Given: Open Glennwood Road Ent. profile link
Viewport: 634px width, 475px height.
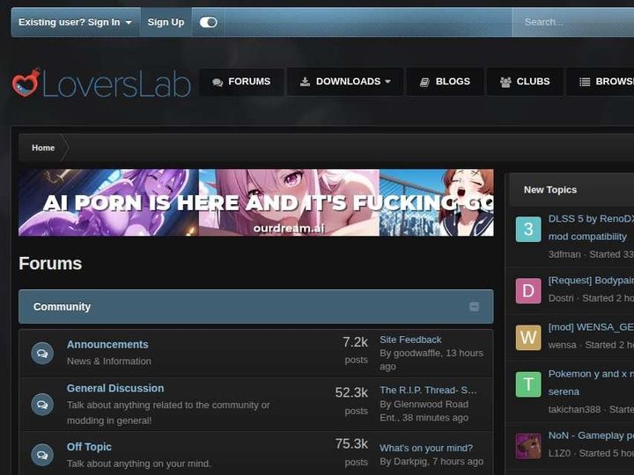Looking at the screenshot, I should click(424, 411).
